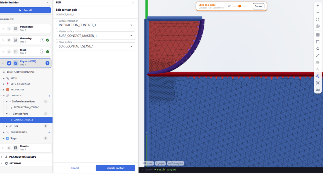
Task: Click the scattered dots nodes icon
Action: tap(318, 69)
